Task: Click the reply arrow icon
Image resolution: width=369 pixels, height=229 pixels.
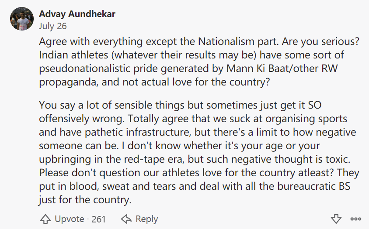Action: coord(126,219)
